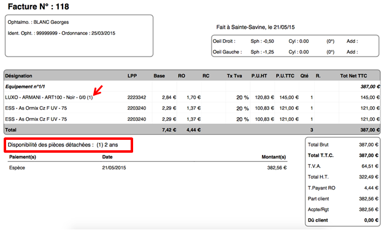Click the 'Paiement(s)' header

coord(23,157)
